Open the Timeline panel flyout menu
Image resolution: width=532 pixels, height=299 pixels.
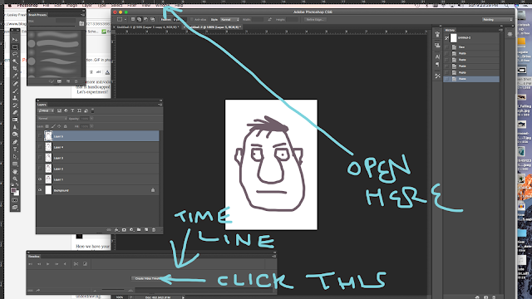[274, 257]
